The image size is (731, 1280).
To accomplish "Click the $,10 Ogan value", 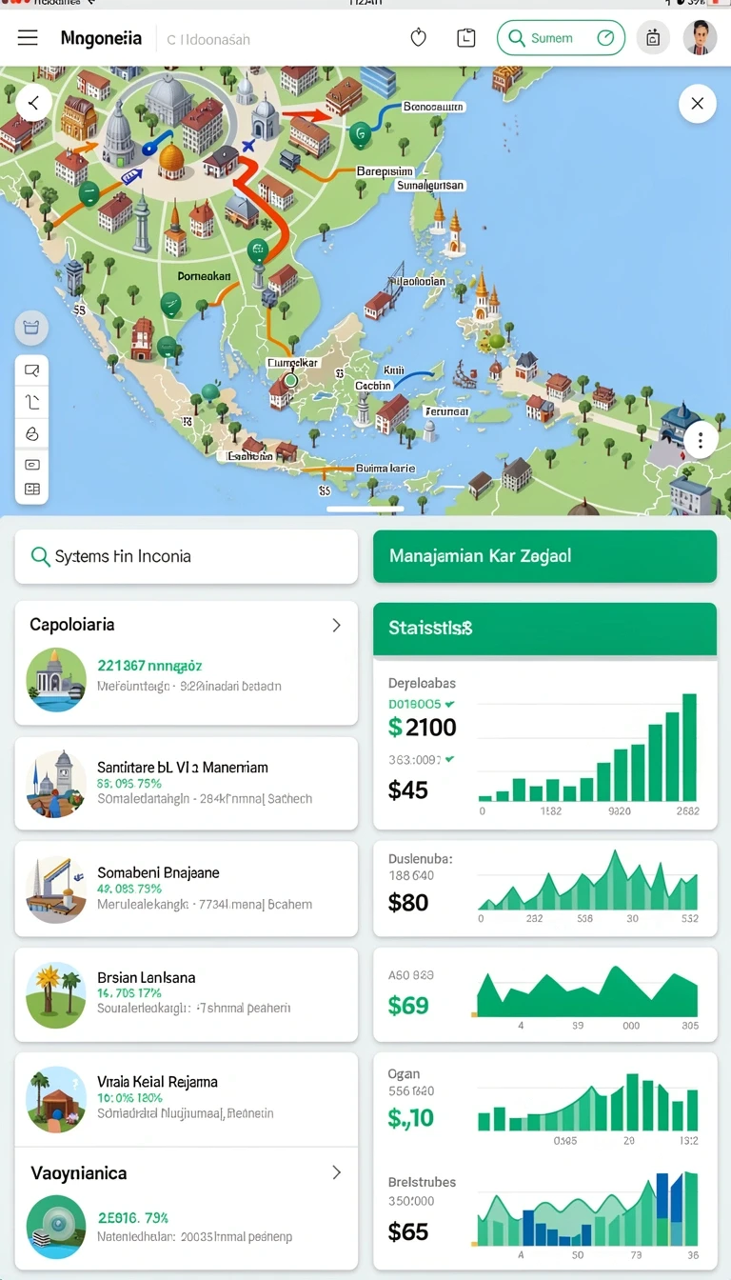I will click(x=411, y=1118).
